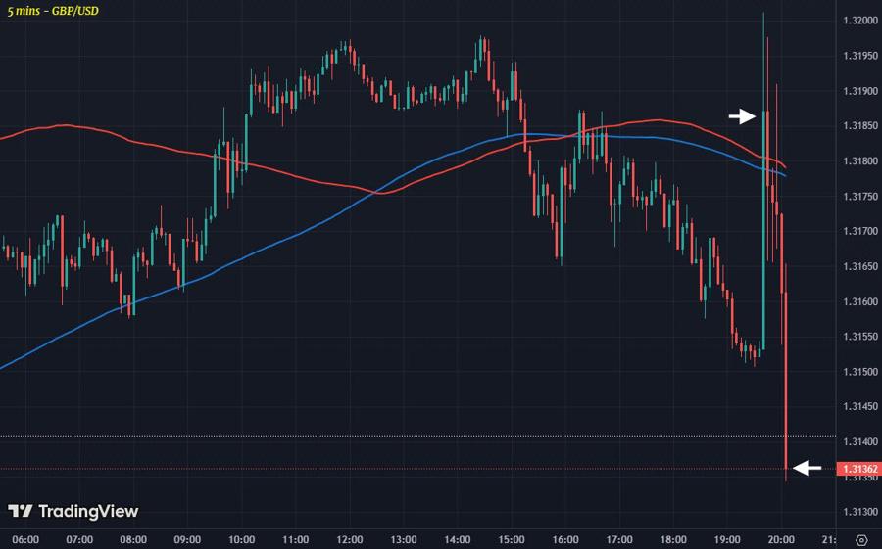The width and height of the screenshot is (882, 549).
Task: Click the 1.31800 price axis label
Action: click(860, 161)
